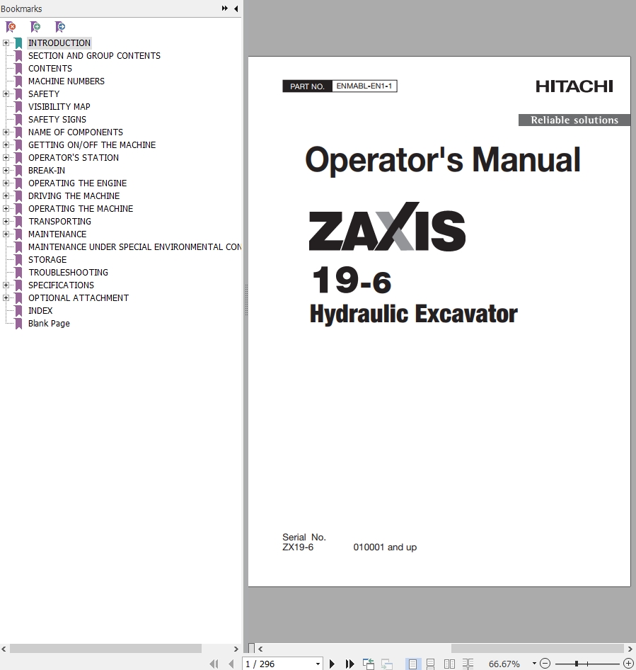Screen dimensions: 636x670
Task: Enable two-page facing layout
Action: (x=449, y=664)
